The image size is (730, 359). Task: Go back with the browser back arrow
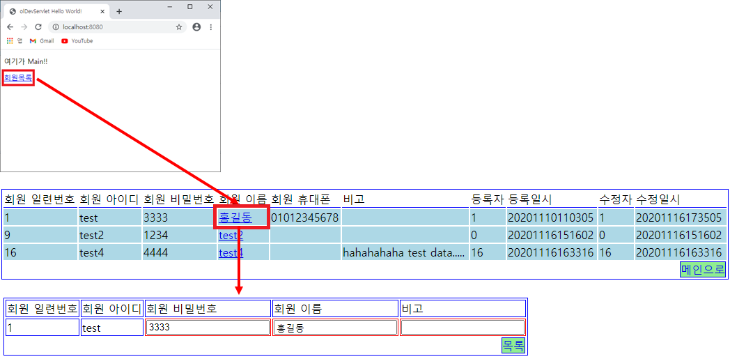coord(10,27)
